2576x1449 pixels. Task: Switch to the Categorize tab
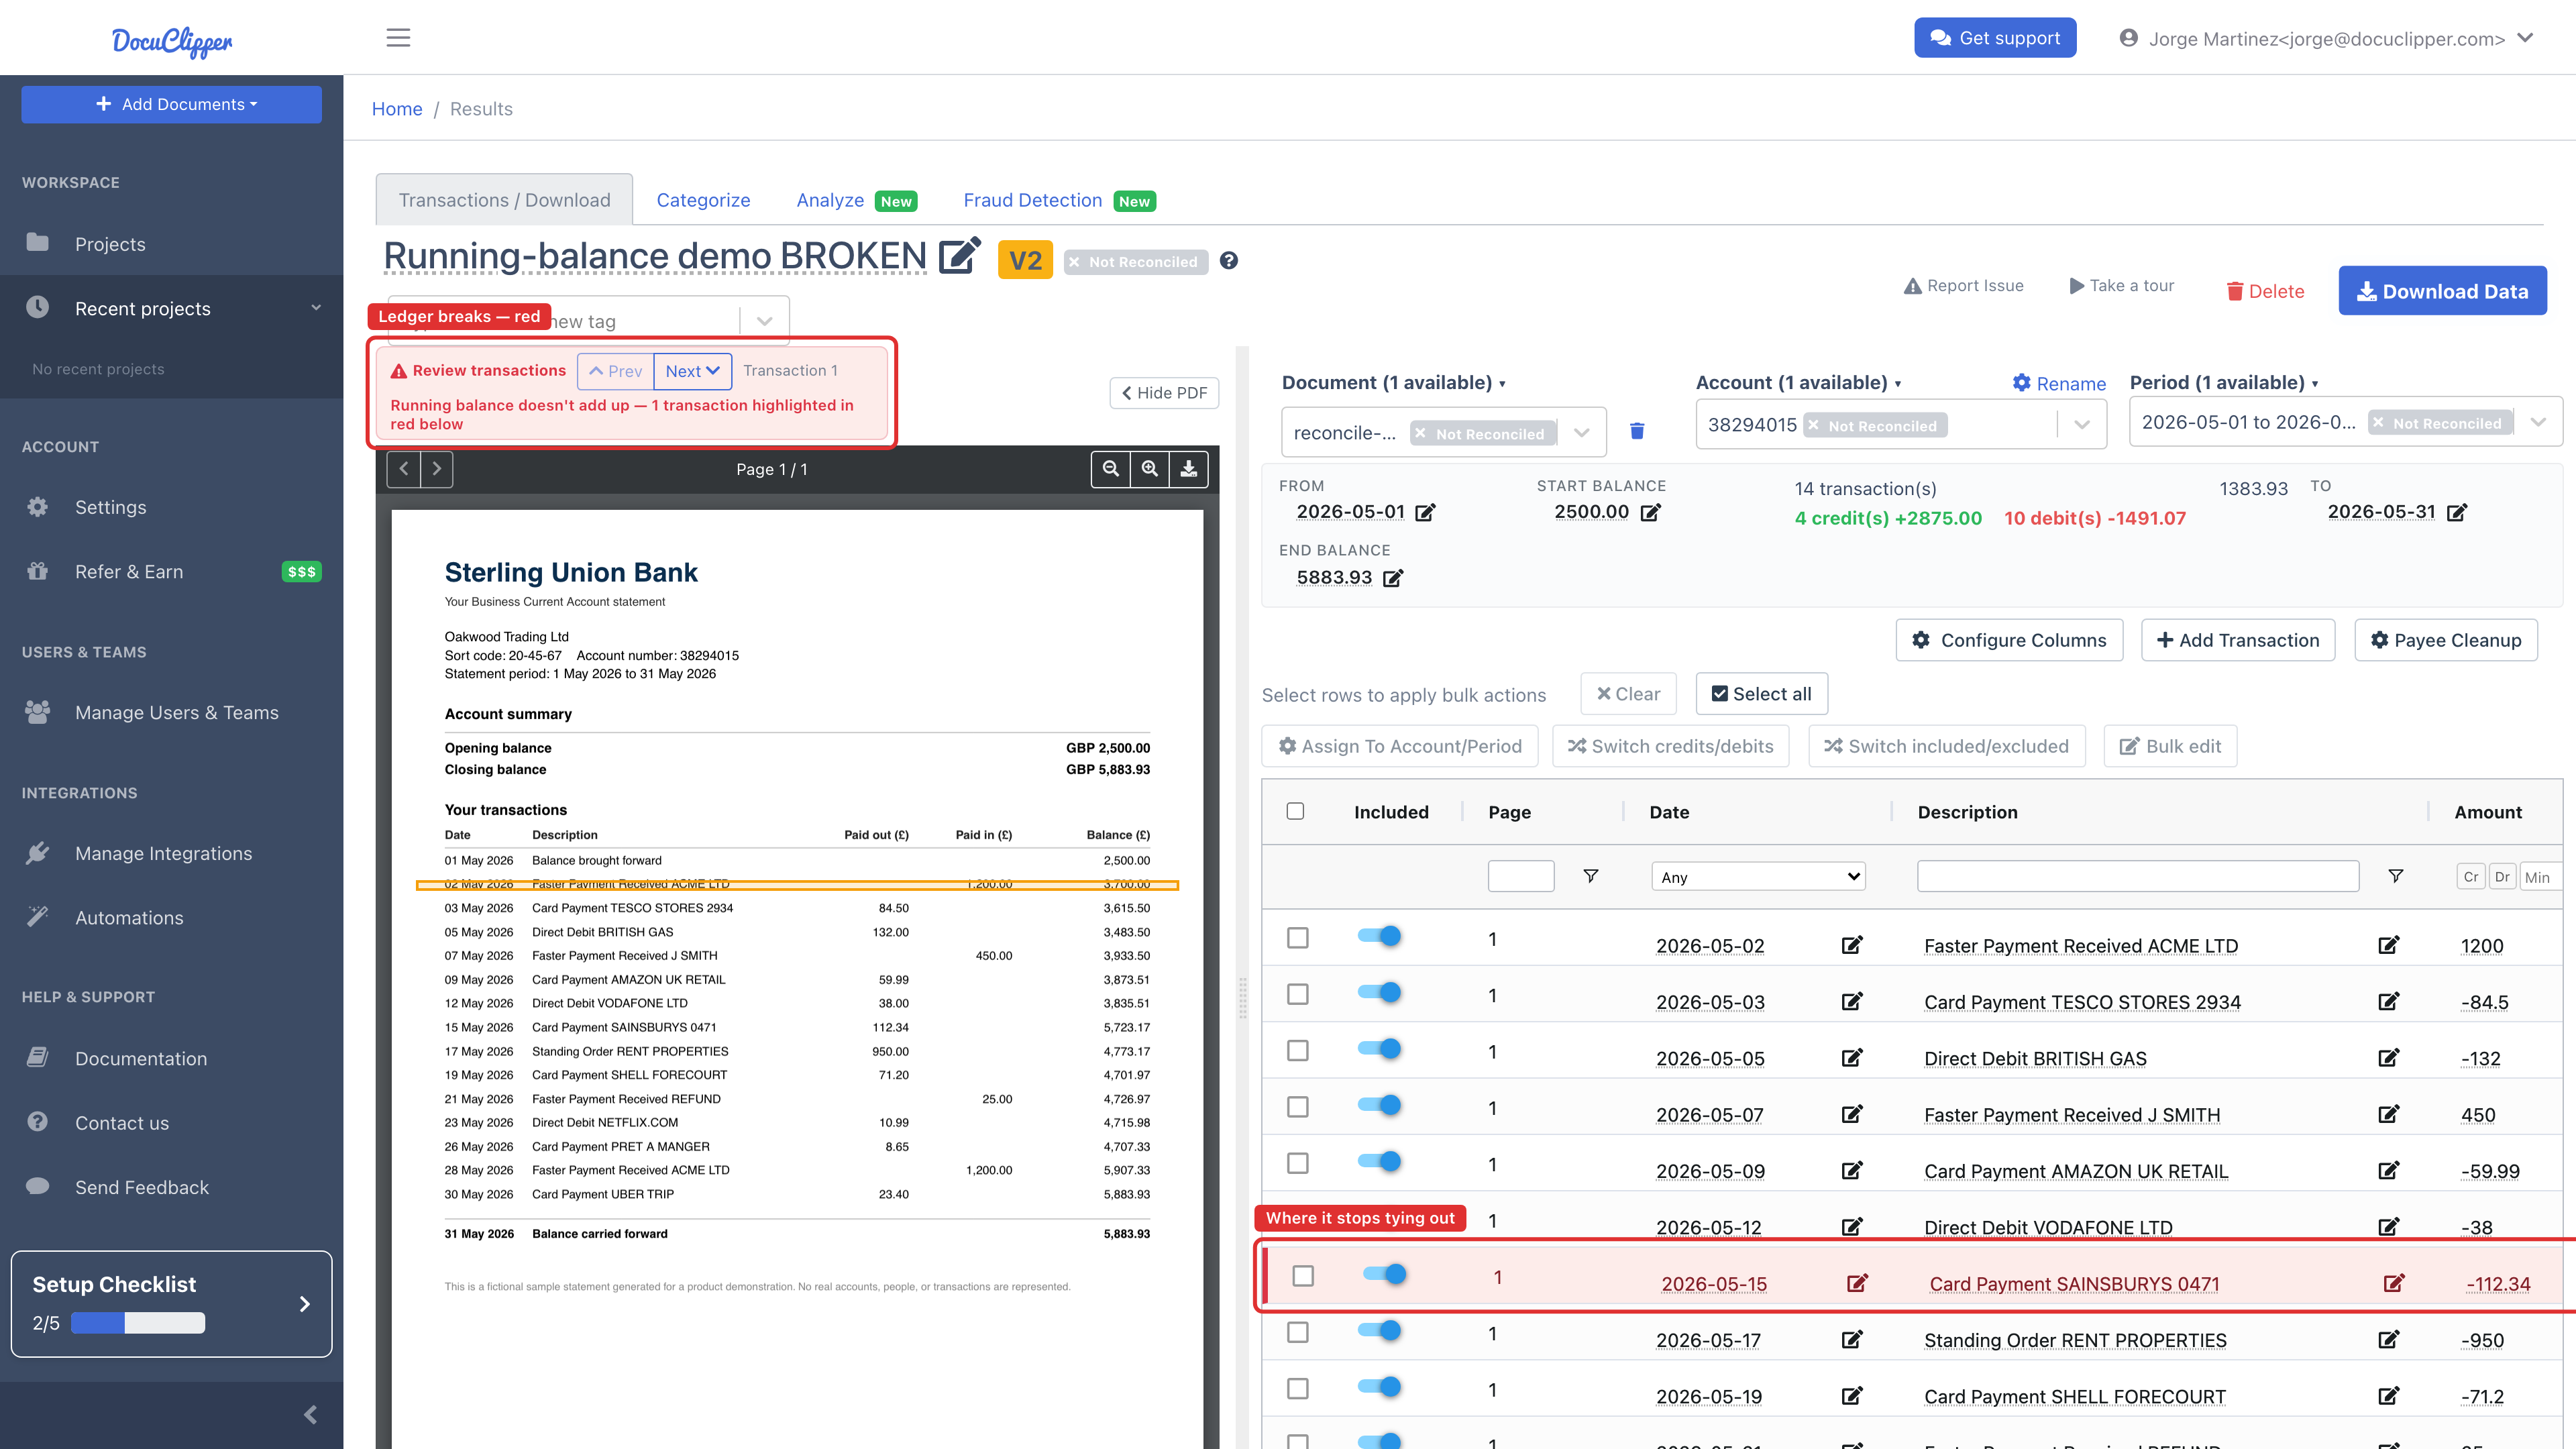(703, 200)
